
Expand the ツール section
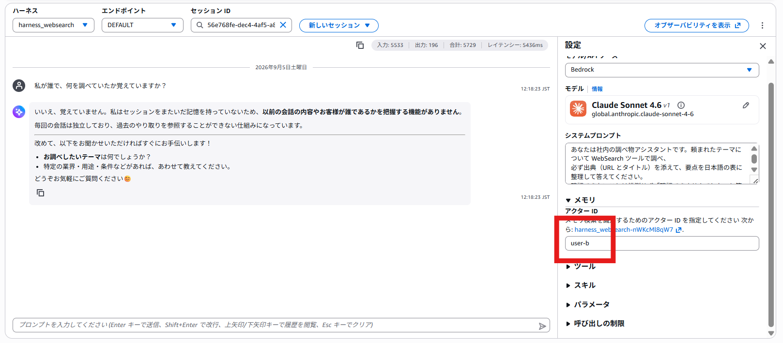581,267
